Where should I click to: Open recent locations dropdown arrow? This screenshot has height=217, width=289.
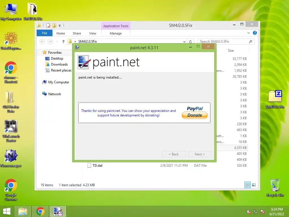tap(57, 42)
